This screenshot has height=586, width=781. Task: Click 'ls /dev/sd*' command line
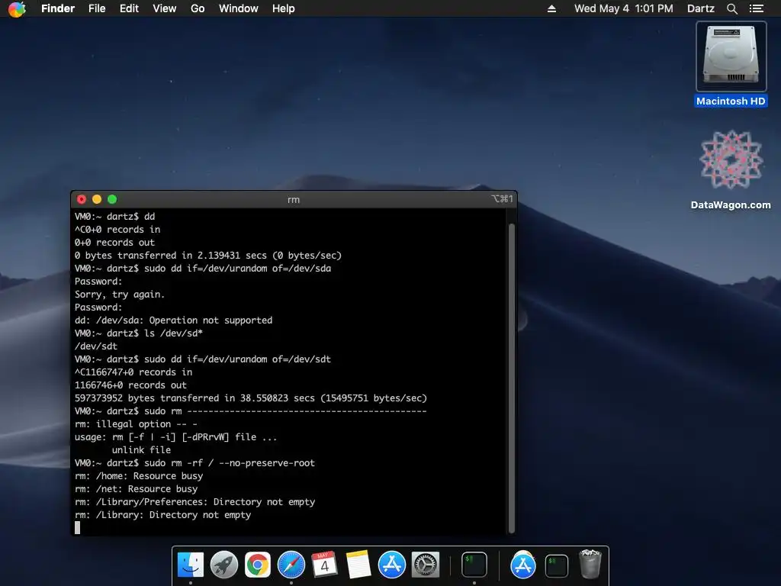coord(139,333)
